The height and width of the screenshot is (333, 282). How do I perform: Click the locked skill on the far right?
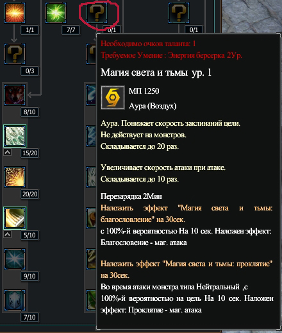point(179,13)
